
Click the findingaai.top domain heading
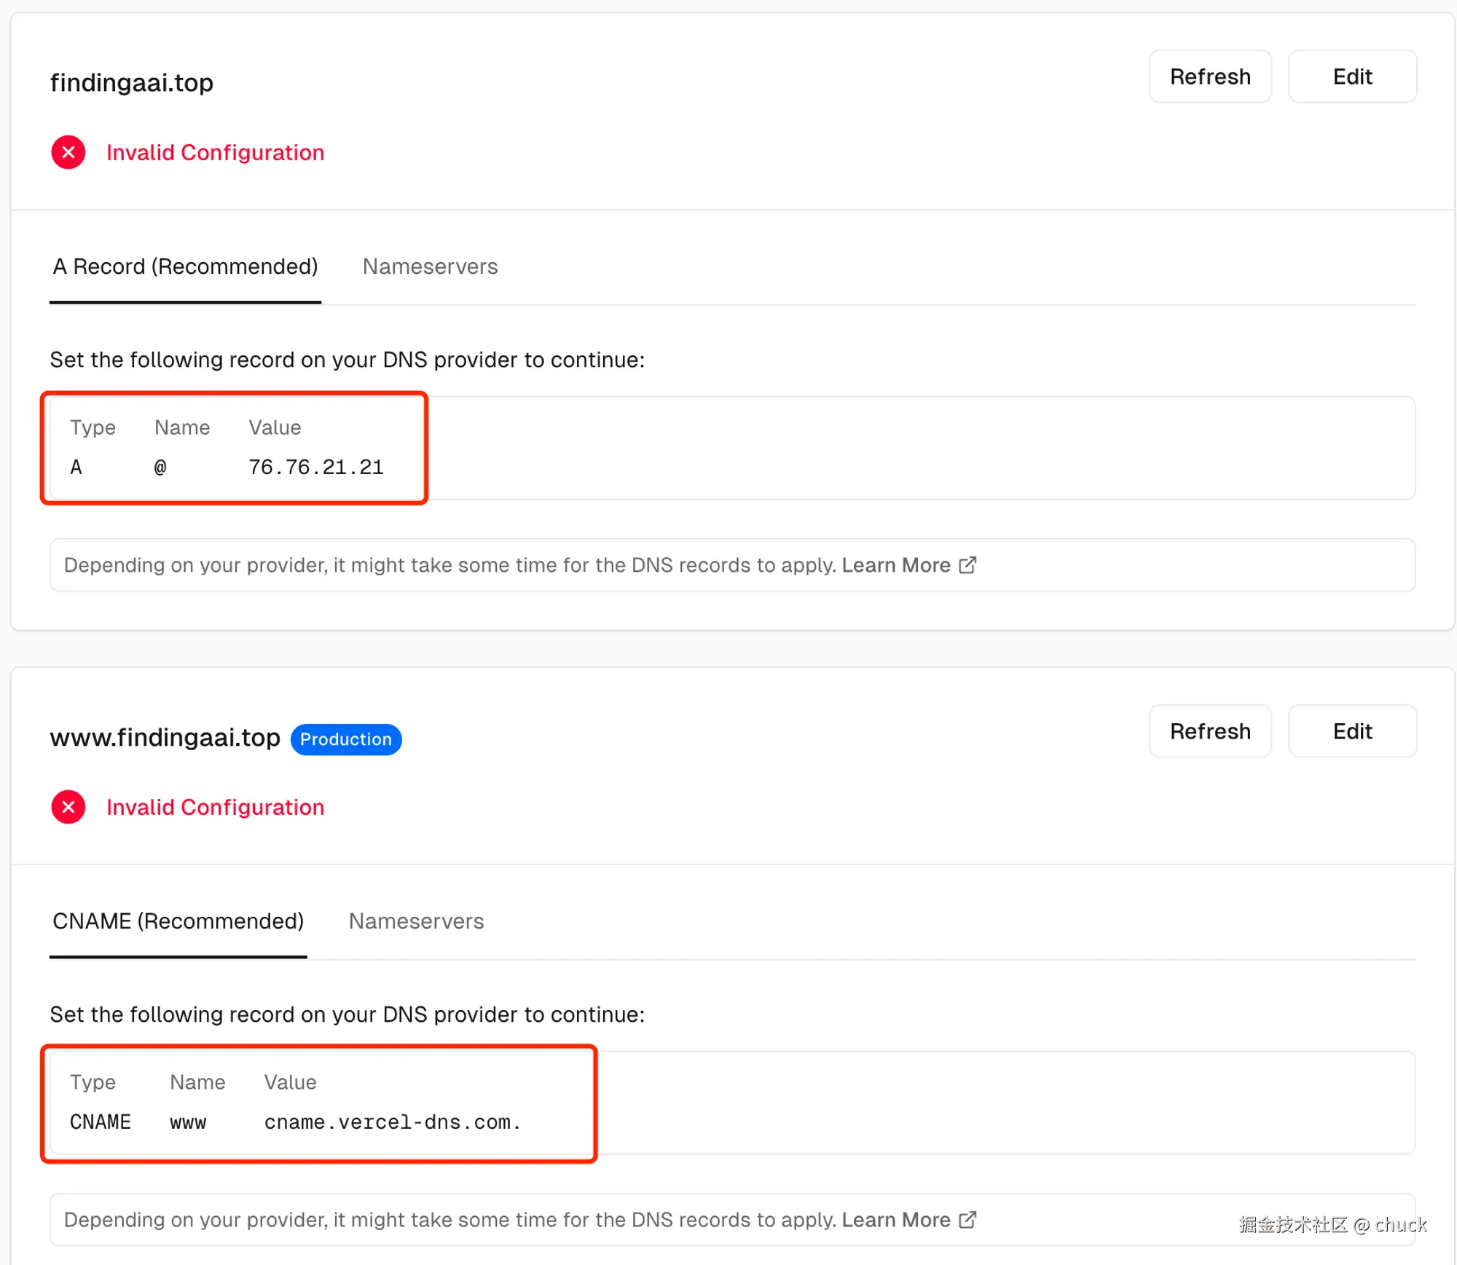[132, 82]
